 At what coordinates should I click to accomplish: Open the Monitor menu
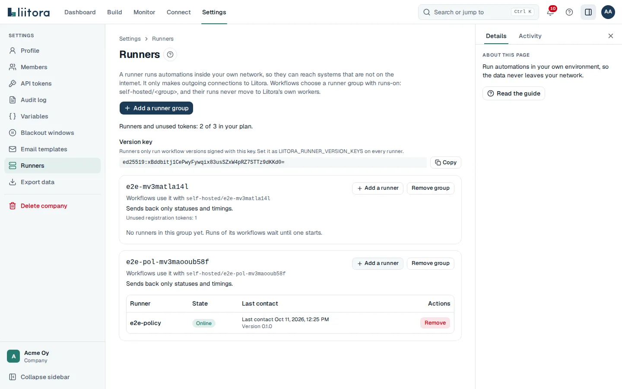pos(144,12)
